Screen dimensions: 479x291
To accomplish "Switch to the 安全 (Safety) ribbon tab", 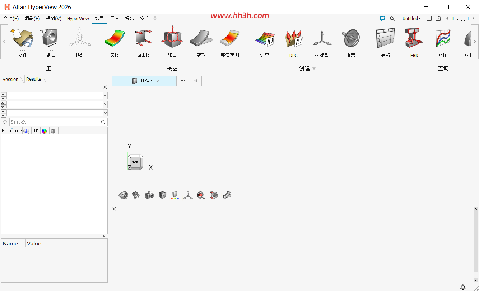I will pyautogui.click(x=145, y=19).
